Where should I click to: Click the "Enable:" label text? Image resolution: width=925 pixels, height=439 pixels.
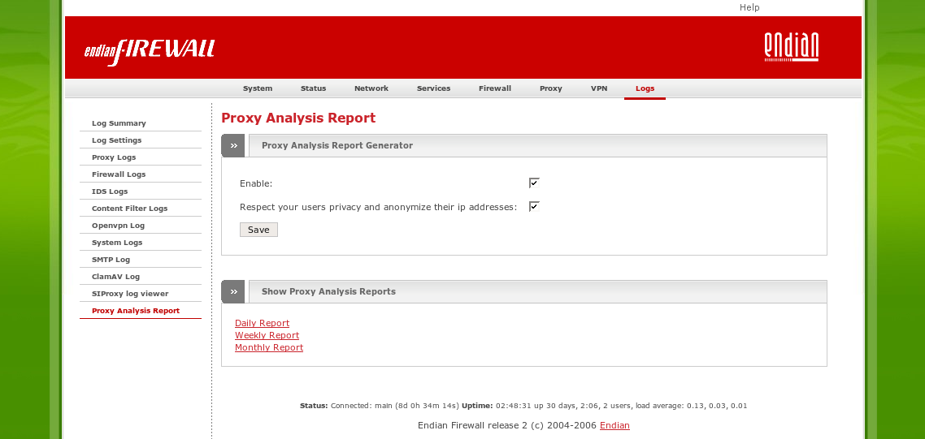pyautogui.click(x=256, y=183)
